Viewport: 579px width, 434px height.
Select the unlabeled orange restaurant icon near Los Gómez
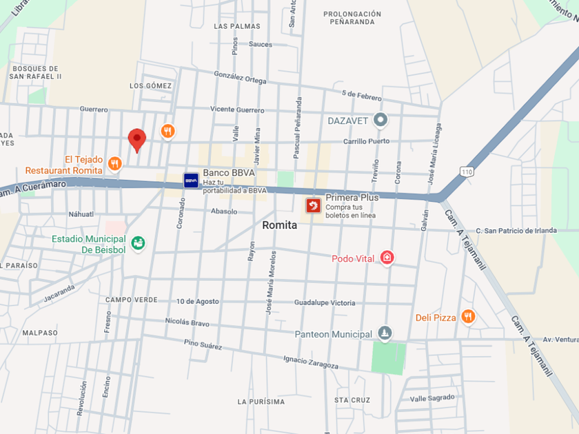(167, 131)
